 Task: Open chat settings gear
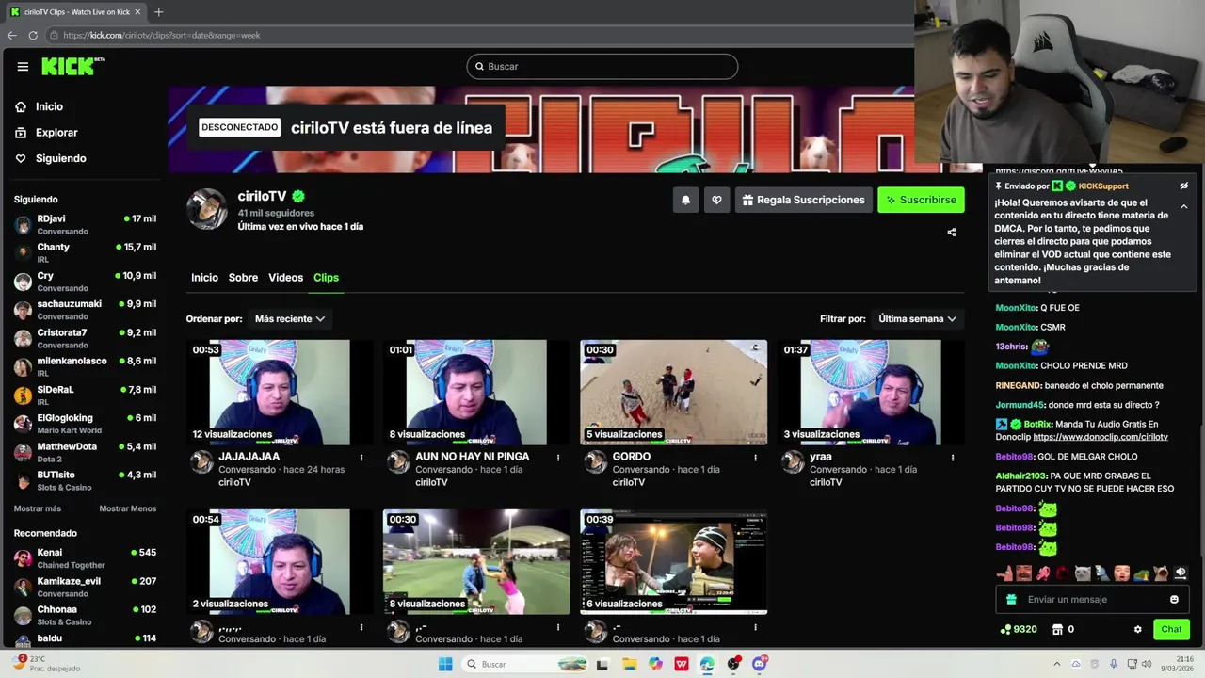pyautogui.click(x=1137, y=629)
